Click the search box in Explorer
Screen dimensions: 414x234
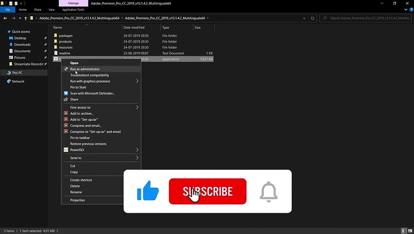pos(366,18)
